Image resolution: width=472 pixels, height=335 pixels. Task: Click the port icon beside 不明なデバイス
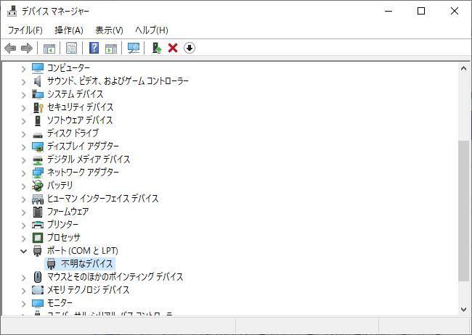(x=51, y=264)
